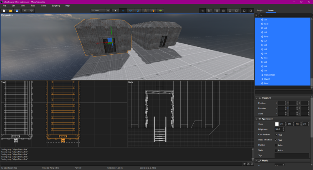Enable the Hidden checkbox
The image size is (313, 170).
tap(276, 145)
